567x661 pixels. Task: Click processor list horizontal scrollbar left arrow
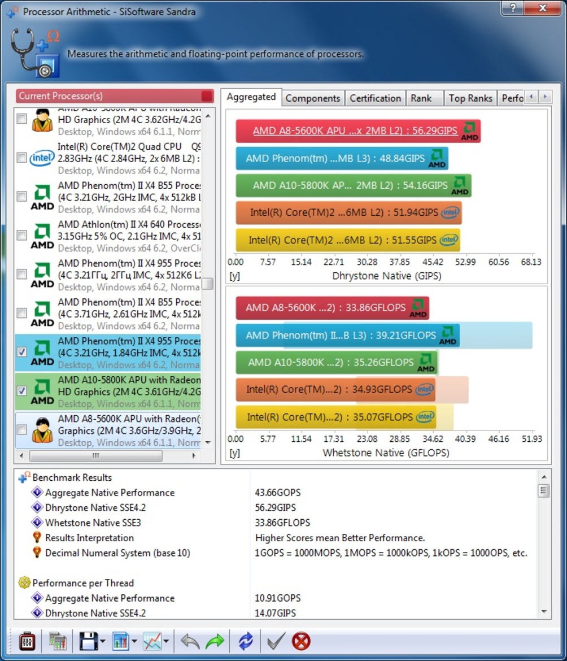pyautogui.click(x=21, y=456)
